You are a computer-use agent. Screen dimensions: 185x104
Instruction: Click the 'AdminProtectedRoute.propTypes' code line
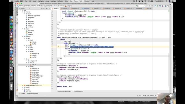tap(70, 77)
